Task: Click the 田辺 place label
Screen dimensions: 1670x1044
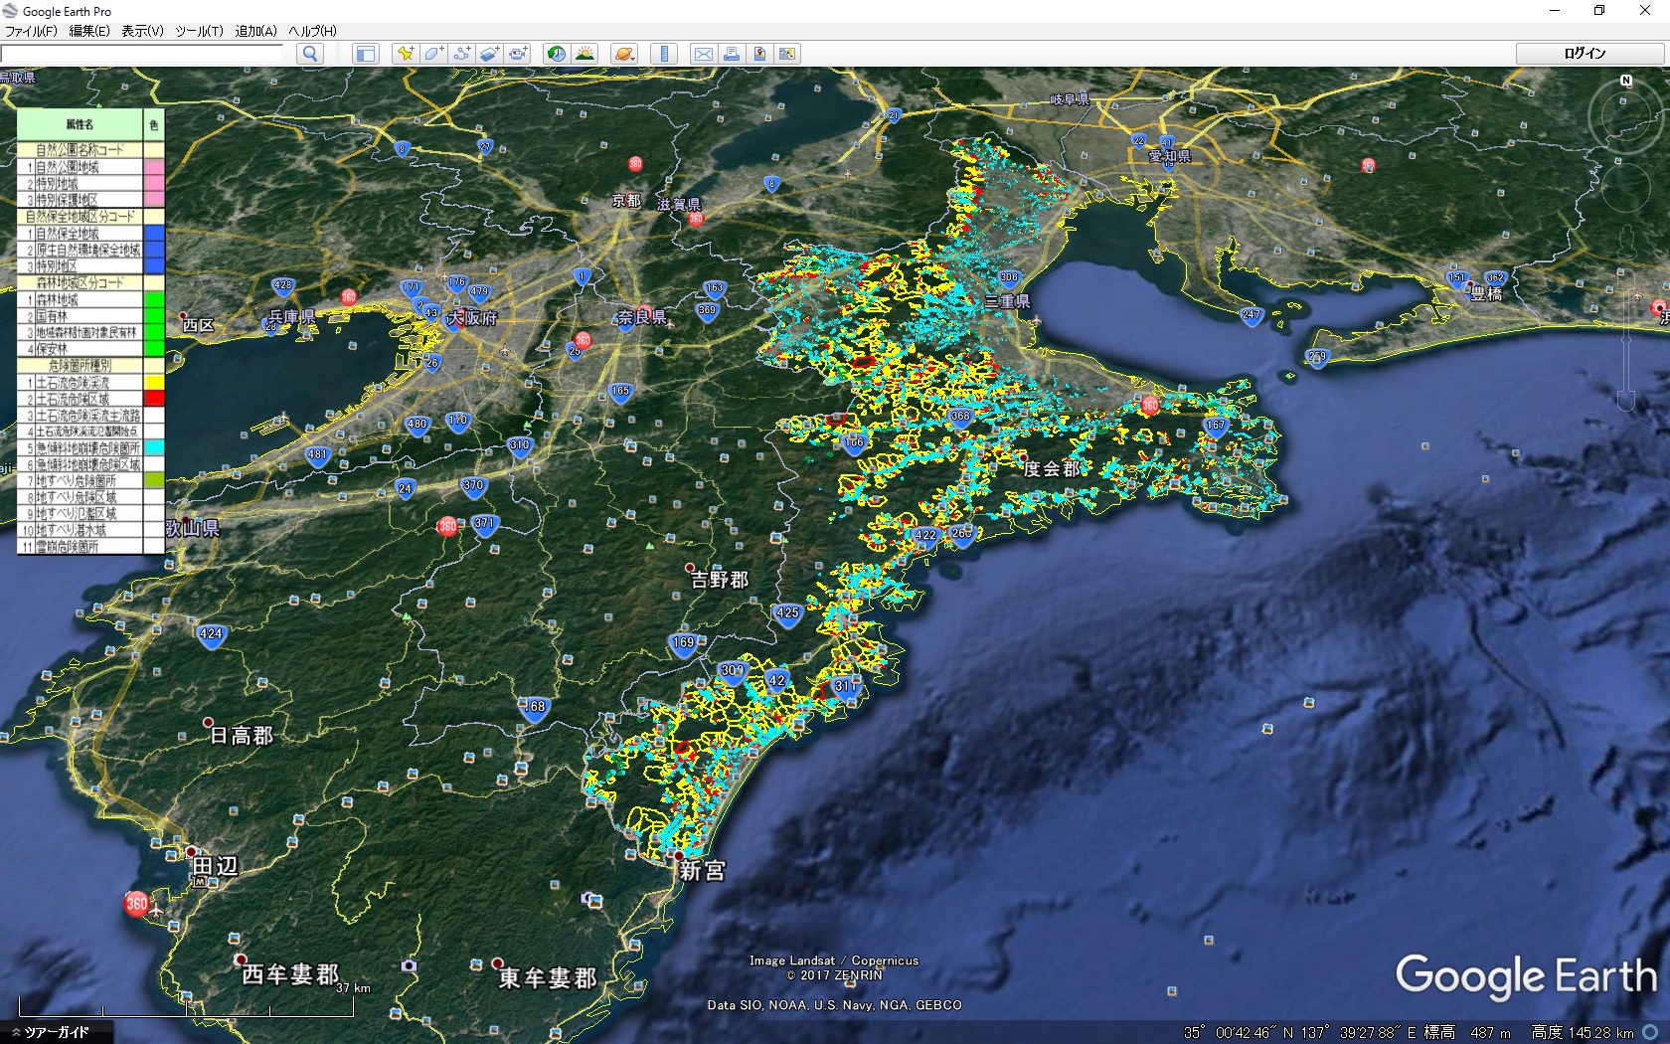Action: click(x=215, y=866)
